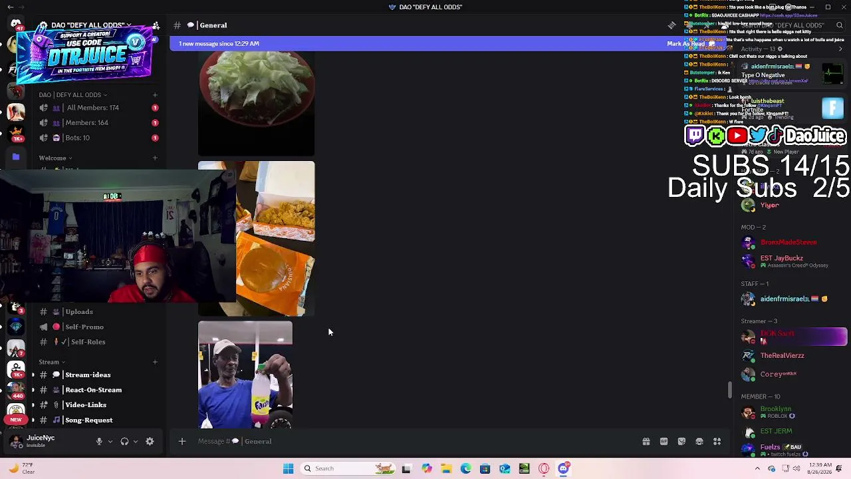Open the Discord taskbar icon
Viewport: 851px width, 479px height.
pyautogui.click(x=564, y=469)
